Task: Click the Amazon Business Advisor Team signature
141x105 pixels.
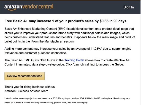Action: (x=26, y=91)
